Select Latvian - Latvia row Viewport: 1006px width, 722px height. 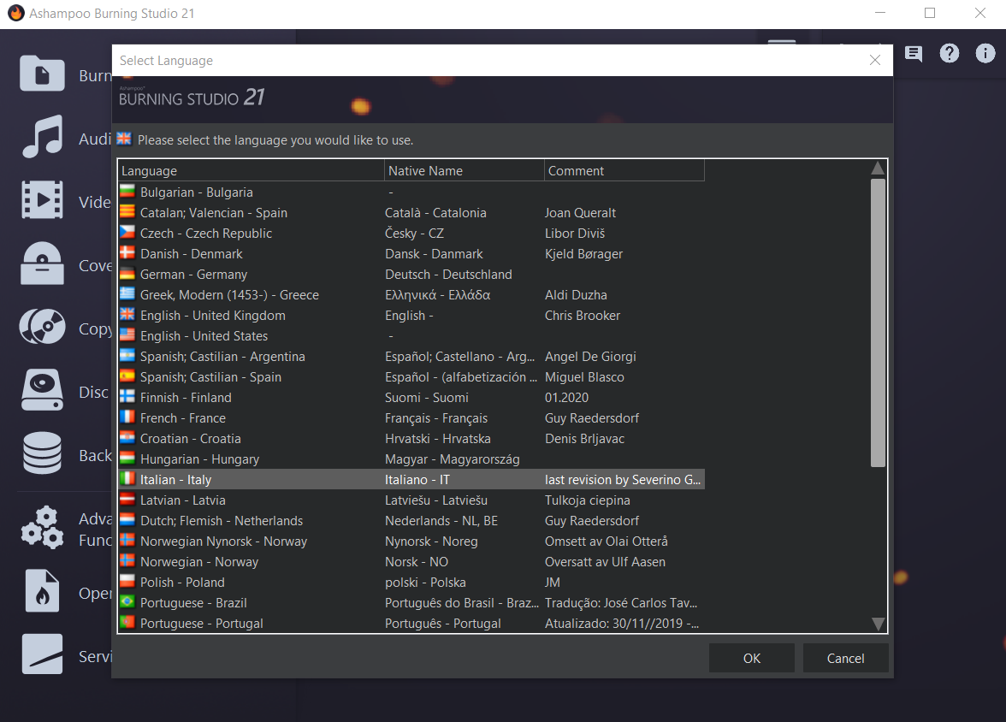(x=411, y=500)
